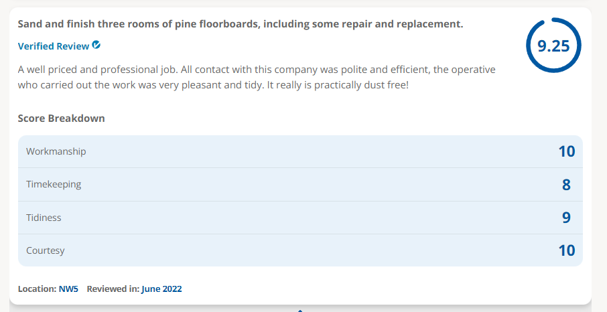This screenshot has height=312, width=607.
Task: Click the small arrow below the review card
Action: 299,311
